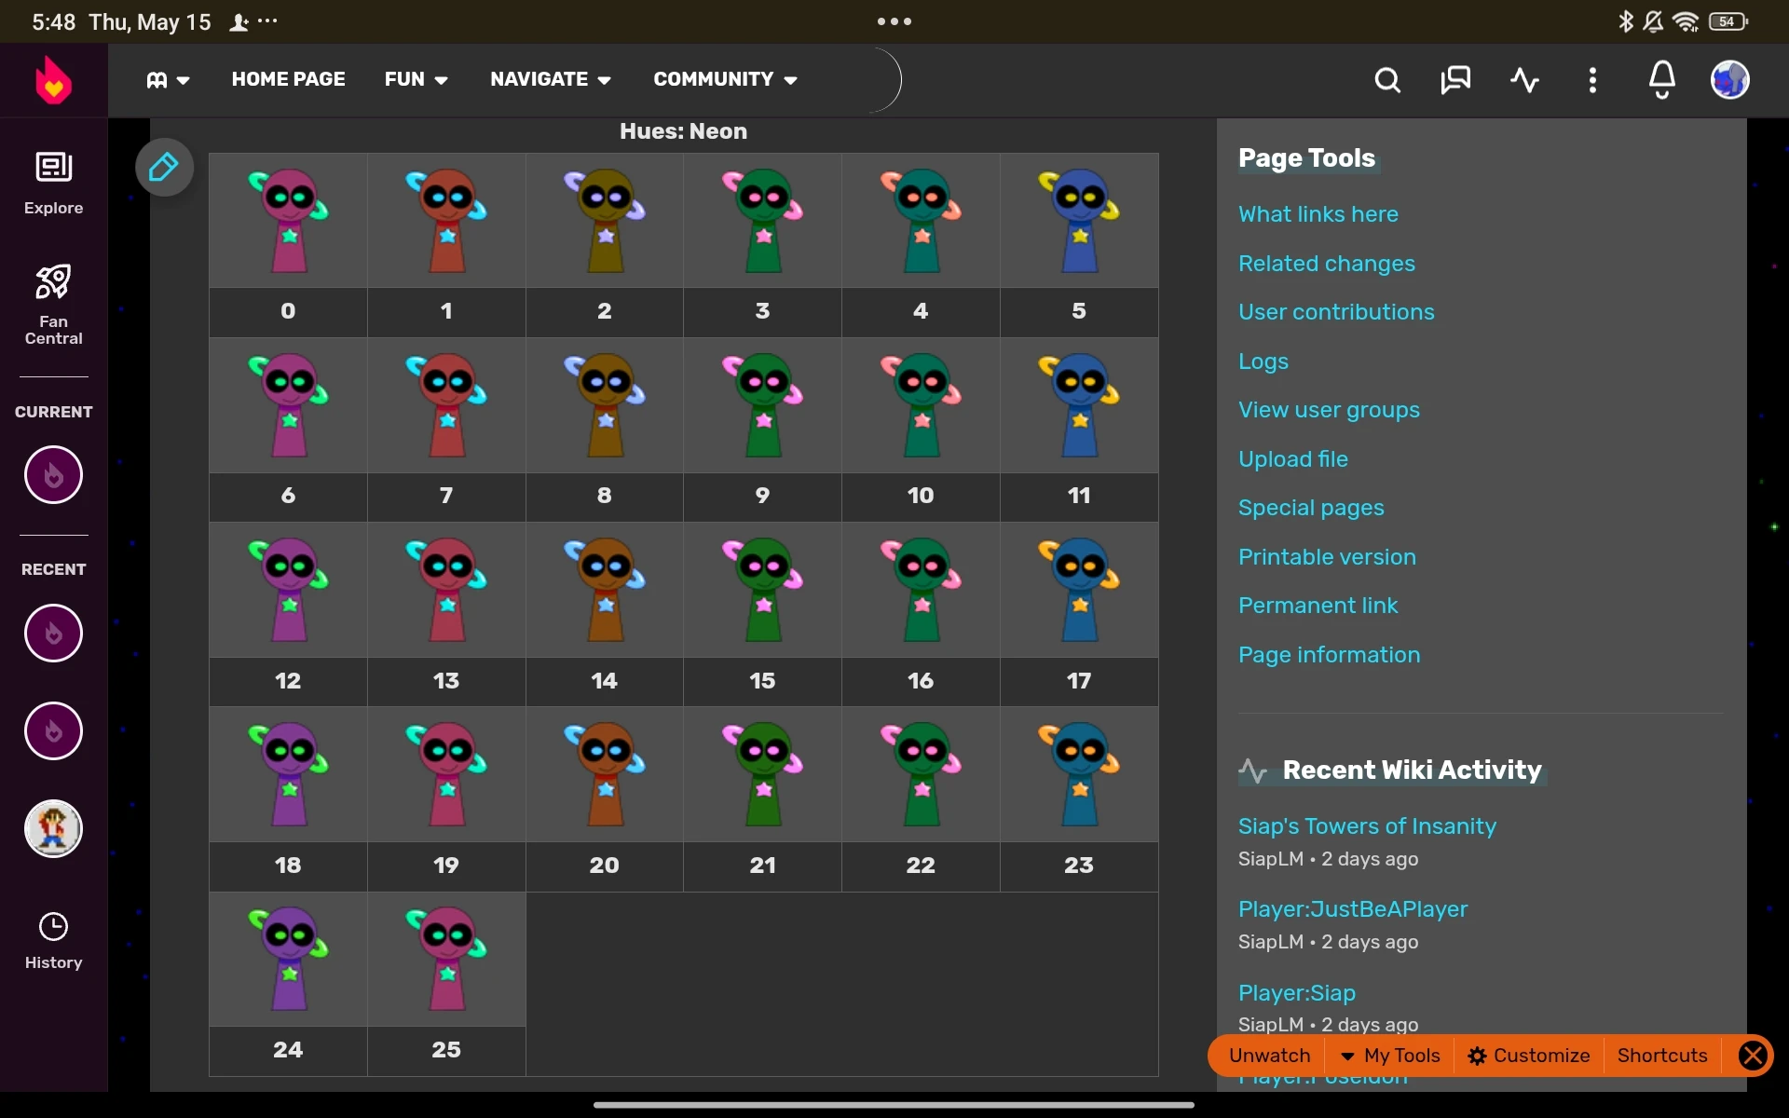Open the What links here link

pyautogui.click(x=1318, y=214)
